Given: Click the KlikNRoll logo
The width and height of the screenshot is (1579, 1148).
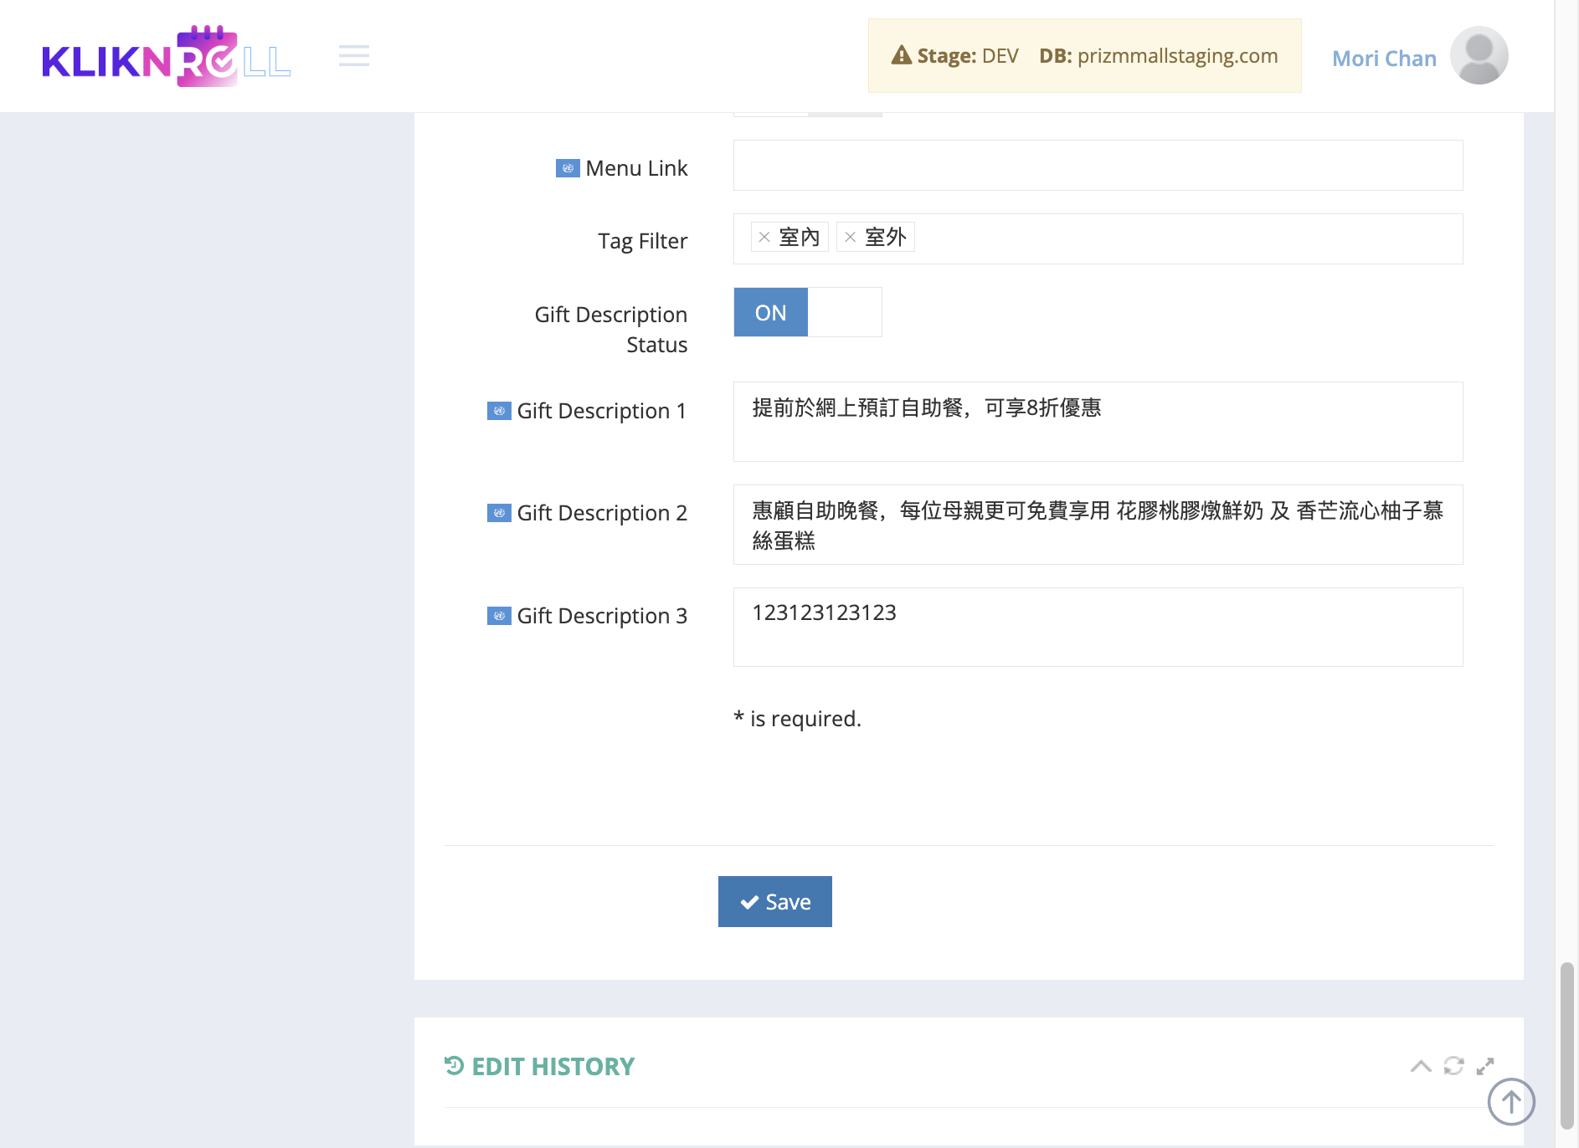Looking at the screenshot, I should tap(167, 56).
